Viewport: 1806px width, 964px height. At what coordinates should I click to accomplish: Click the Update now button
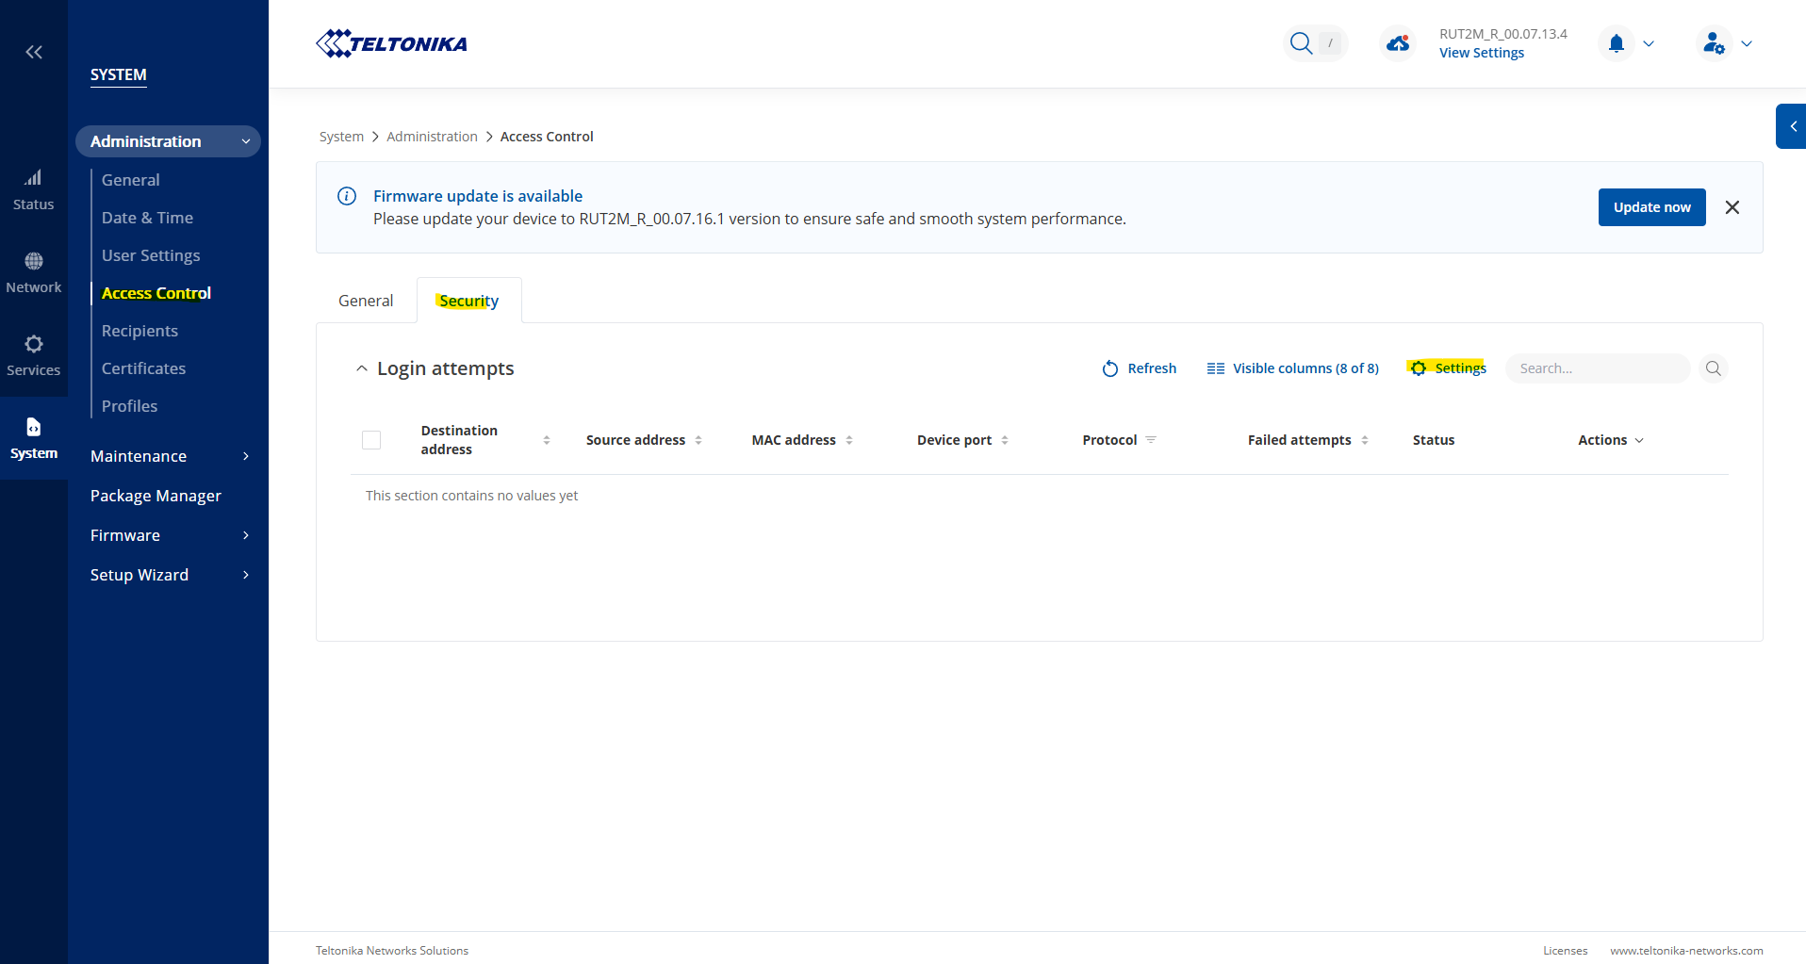1651,207
